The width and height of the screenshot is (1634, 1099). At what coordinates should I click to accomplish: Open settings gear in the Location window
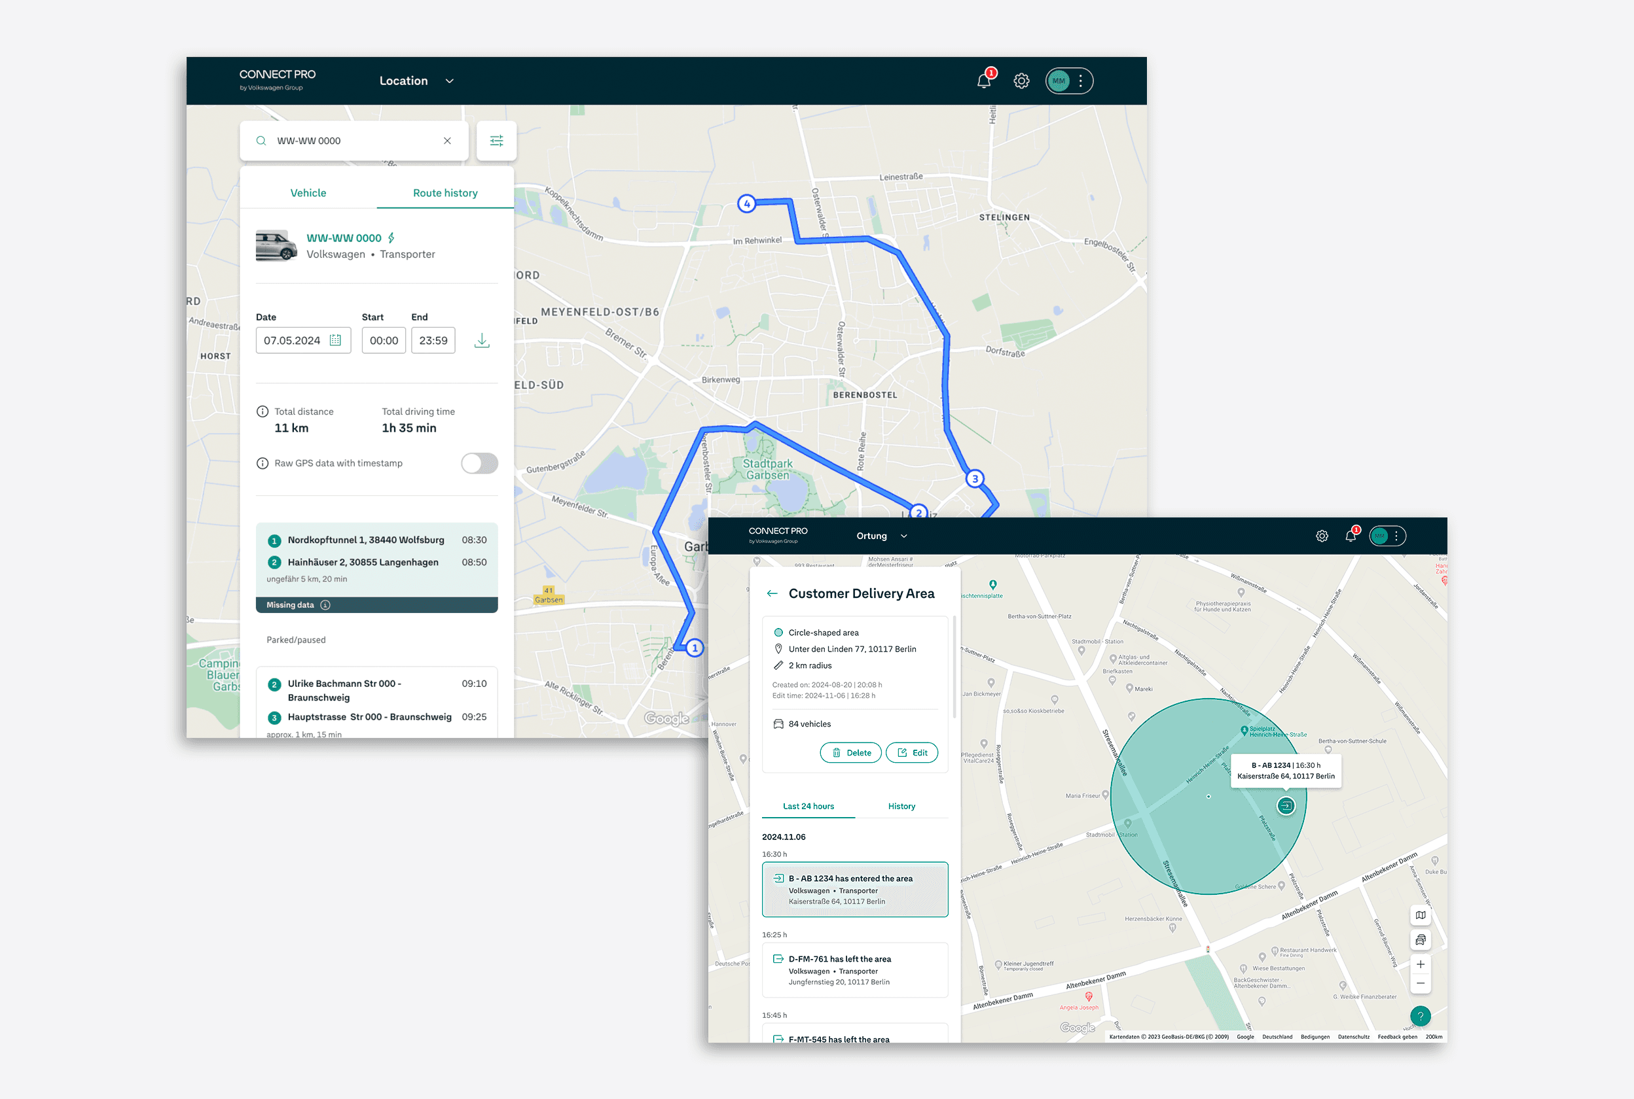1021,80
